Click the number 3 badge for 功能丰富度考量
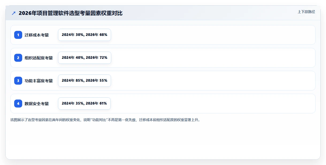The height and width of the screenshot is (165, 326). coord(18,81)
